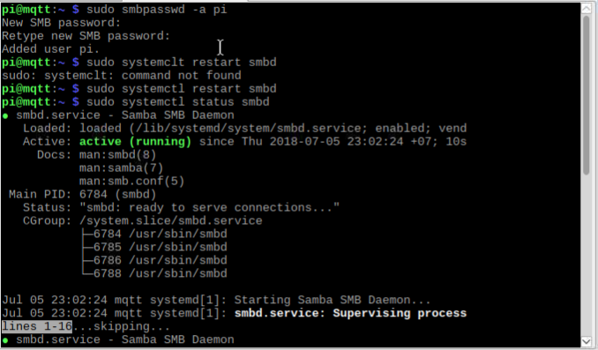Click the '/system.slice/smbd.service' CGroup path
The width and height of the screenshot is (598, 350).
coord(171,220)
